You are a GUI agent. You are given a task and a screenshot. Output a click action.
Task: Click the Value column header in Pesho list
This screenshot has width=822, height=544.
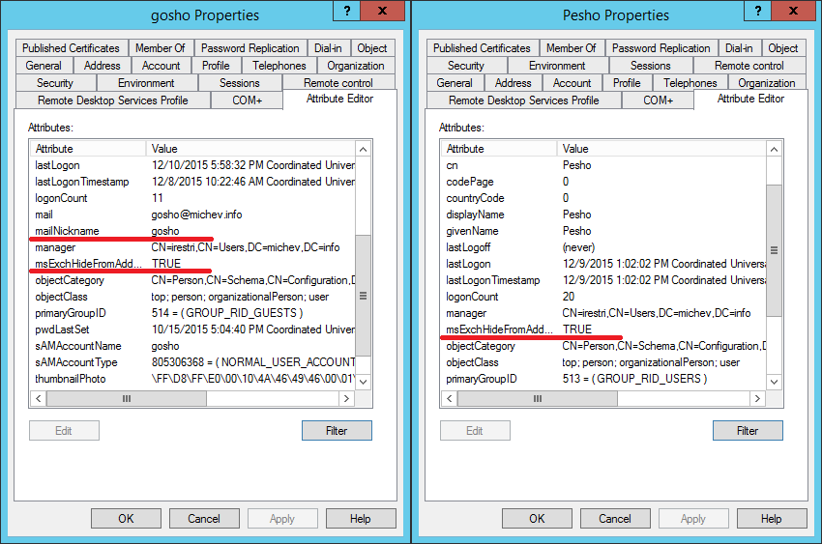tap(575, 149)
